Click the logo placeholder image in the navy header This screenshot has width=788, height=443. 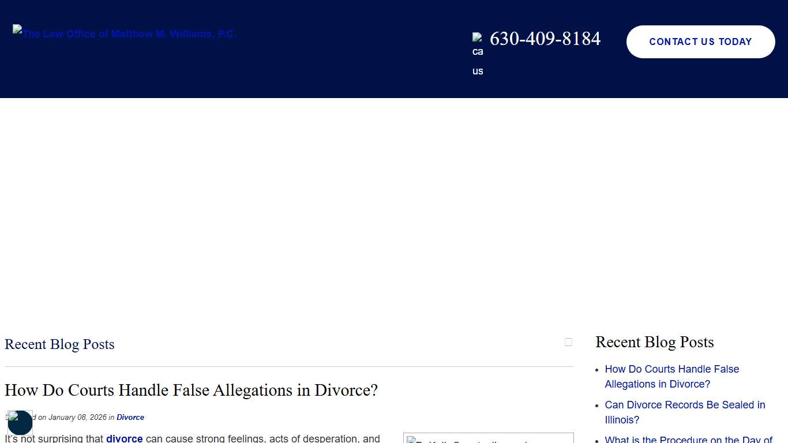[18, 30]
